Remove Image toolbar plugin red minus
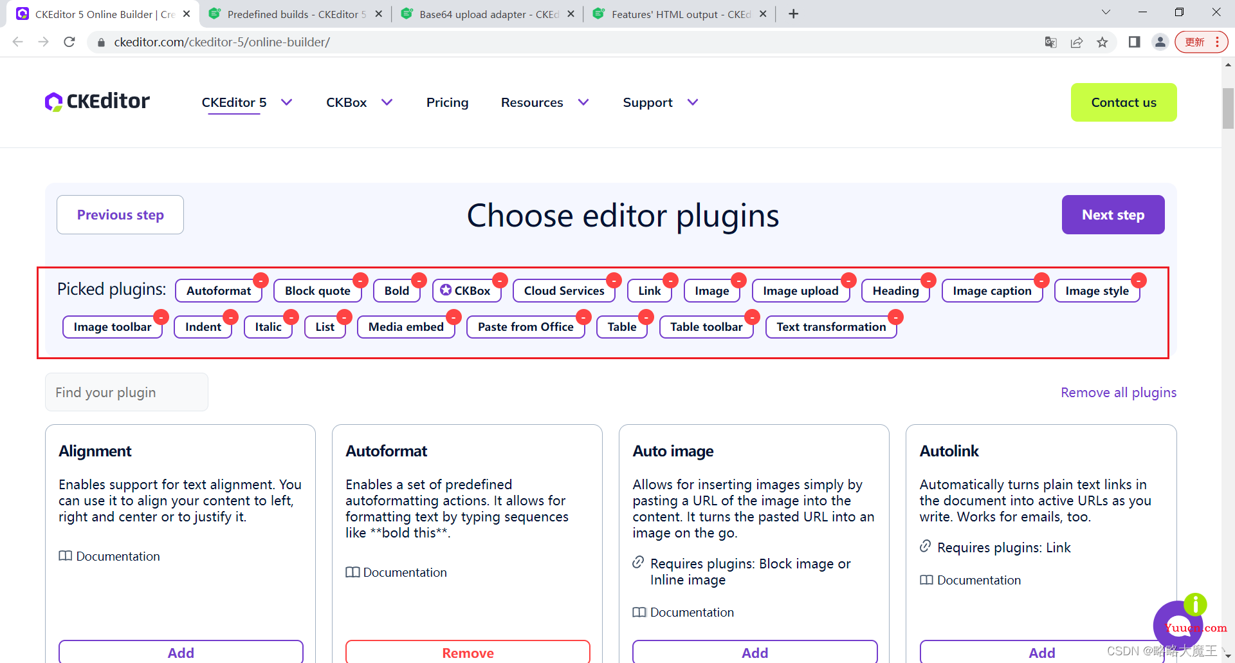 coord(161,317)
